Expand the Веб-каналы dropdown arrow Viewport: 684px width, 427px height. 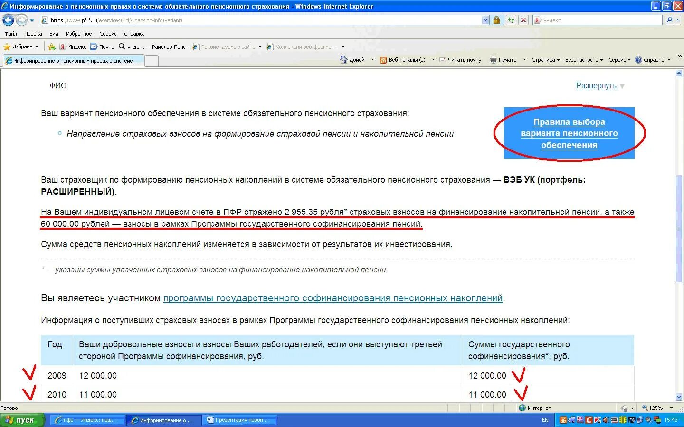(x=433, y=60)
